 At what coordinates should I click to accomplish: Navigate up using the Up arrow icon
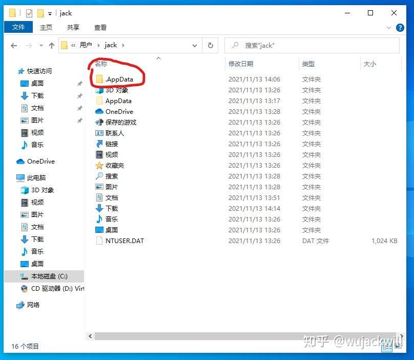click(x=51, y=46)
